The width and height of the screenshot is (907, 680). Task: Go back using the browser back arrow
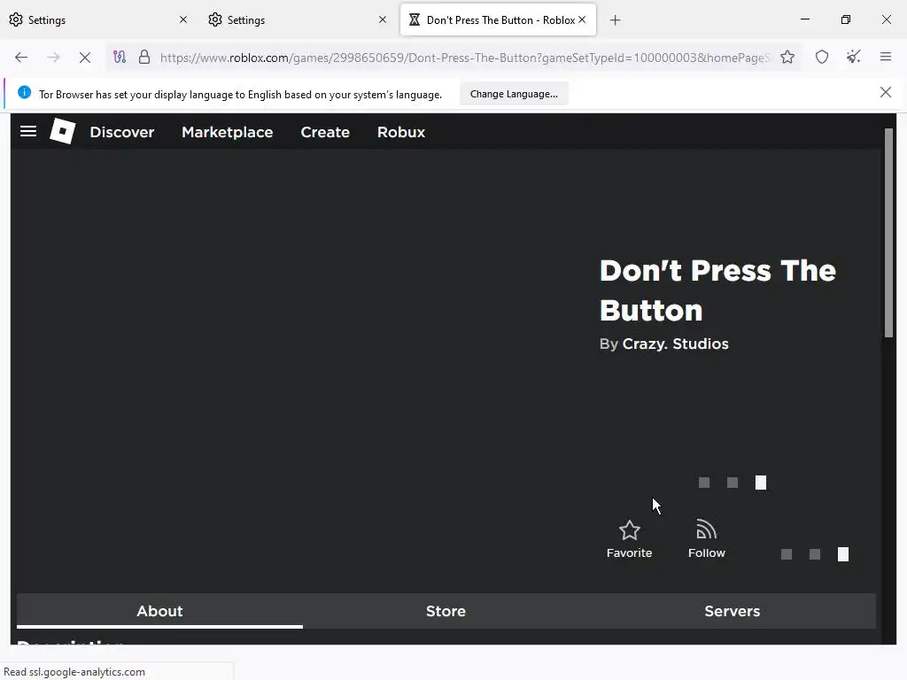pos(21,58)
